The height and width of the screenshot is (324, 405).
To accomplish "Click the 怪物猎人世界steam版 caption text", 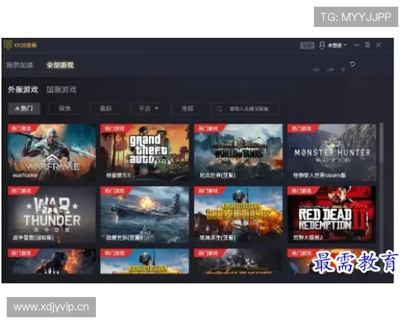I will tap(319, 175).
